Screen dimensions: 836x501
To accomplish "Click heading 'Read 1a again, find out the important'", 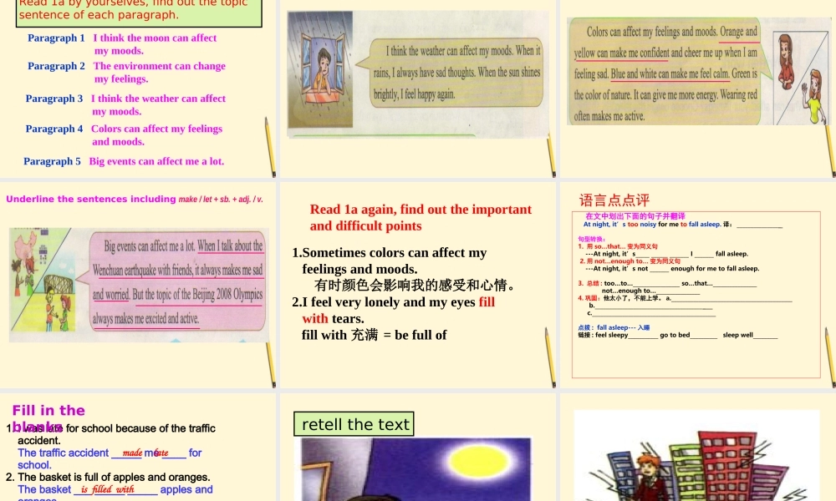I will click(421, 210).
